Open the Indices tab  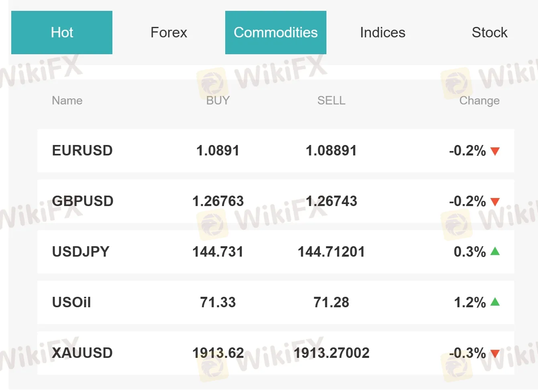382,33
